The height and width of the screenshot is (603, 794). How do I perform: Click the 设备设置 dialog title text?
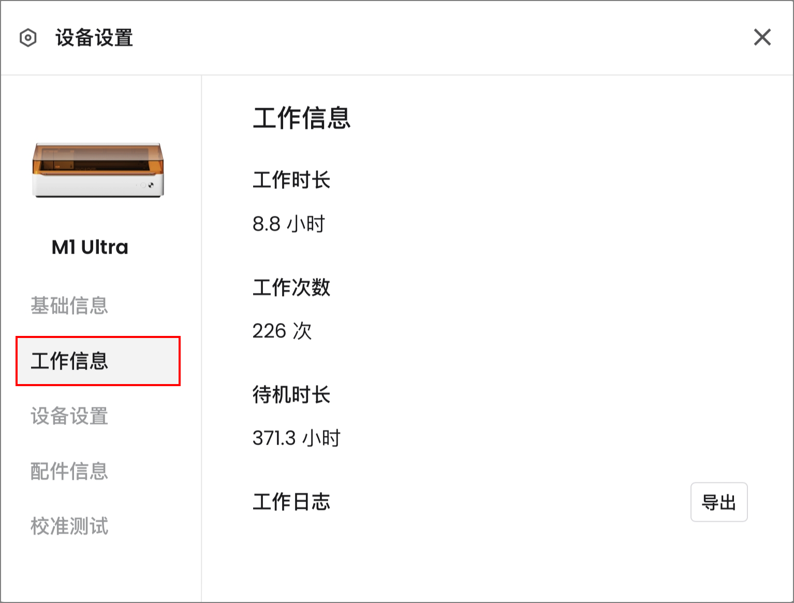[x=94, y=38]
